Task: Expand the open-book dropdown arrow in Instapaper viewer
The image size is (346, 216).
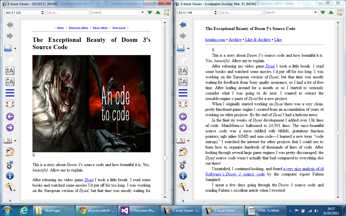Action: (x=188, y=49)
